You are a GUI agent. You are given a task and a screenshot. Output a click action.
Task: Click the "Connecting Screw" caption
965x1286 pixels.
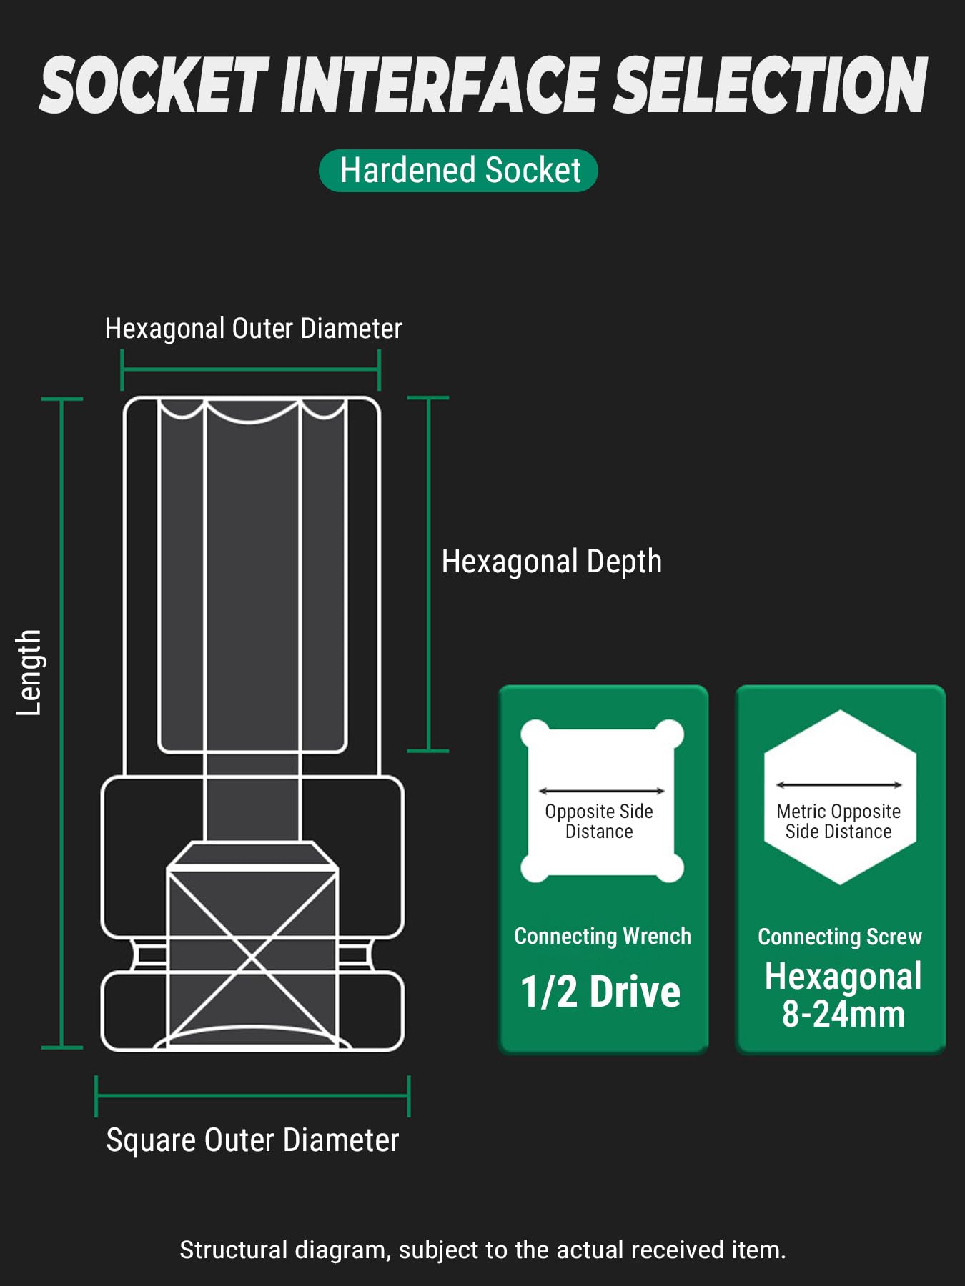pyautogui.click(x=840, y=937)
